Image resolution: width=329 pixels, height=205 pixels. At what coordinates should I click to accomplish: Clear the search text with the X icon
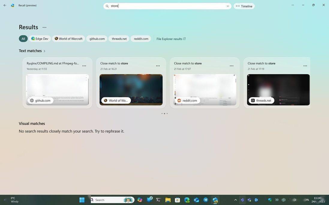[228, 6]
